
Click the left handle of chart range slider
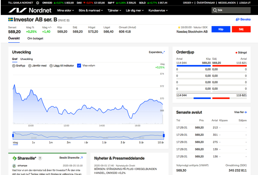pyautogui.click(x=13, y=135)
